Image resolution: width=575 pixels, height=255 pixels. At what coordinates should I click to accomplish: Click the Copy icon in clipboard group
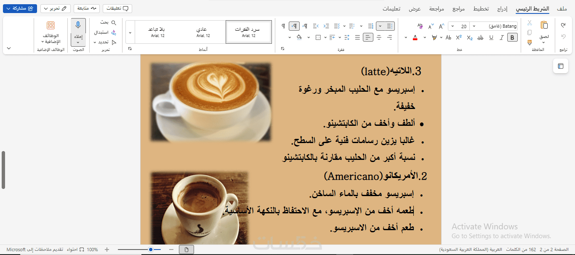[530, 32]
